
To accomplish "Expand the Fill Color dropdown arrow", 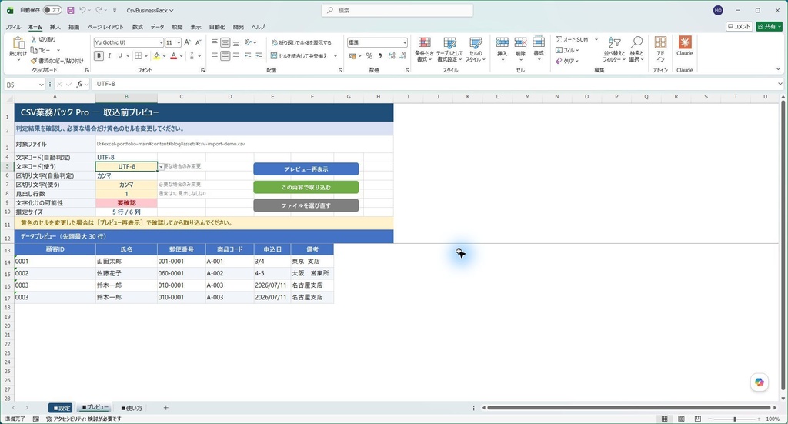I will 165,55.
